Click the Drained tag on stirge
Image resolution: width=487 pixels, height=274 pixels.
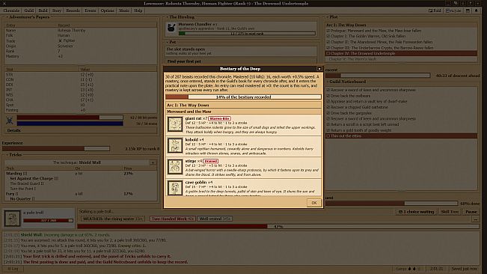point(210,161)
